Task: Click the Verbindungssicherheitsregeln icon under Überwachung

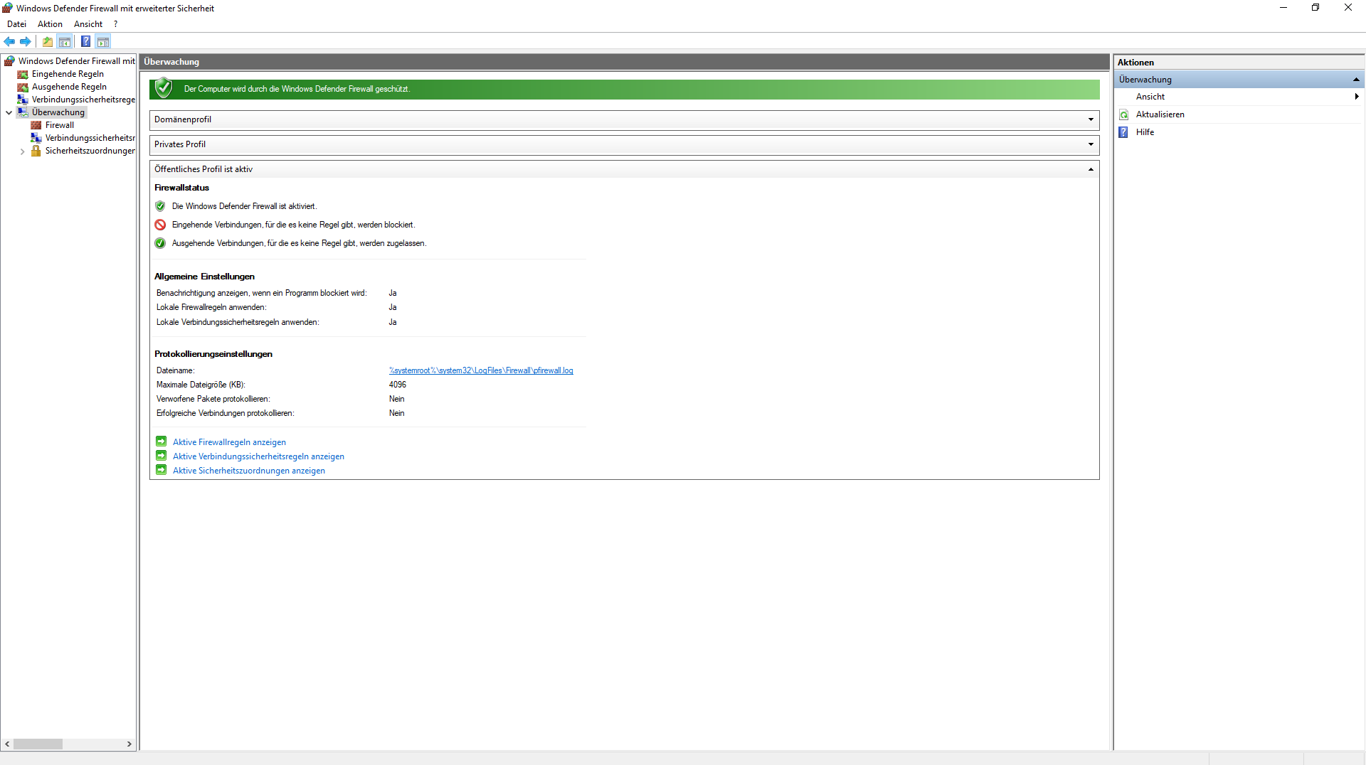Action: (36, 138)
